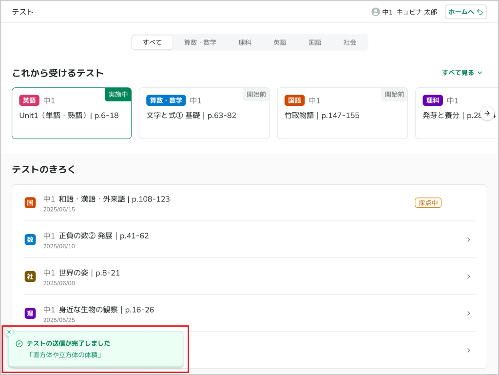Click 開始前 label on 竹取物語 card

(394, 95)
